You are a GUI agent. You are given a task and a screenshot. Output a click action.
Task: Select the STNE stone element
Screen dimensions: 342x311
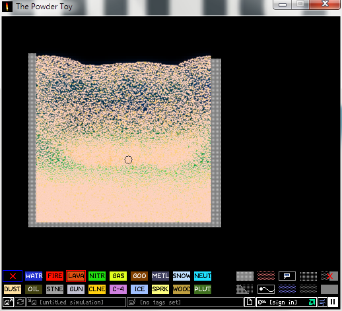pyautogui.click(x=55, y=289)
